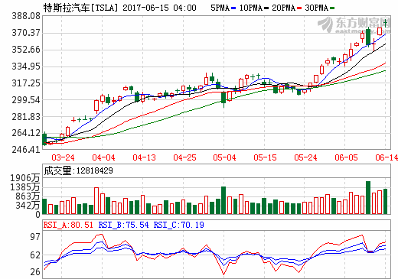Click the volume axis value 1385万

click(25, 187)
